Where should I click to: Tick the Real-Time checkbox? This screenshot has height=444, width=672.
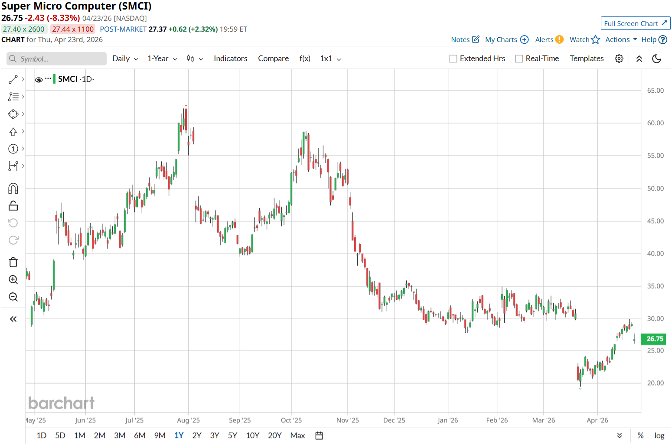tap(519, 59)
